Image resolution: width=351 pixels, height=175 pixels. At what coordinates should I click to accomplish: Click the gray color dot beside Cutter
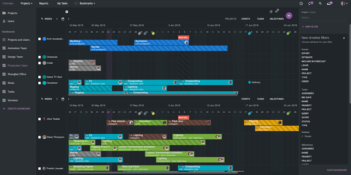[44, 63]
